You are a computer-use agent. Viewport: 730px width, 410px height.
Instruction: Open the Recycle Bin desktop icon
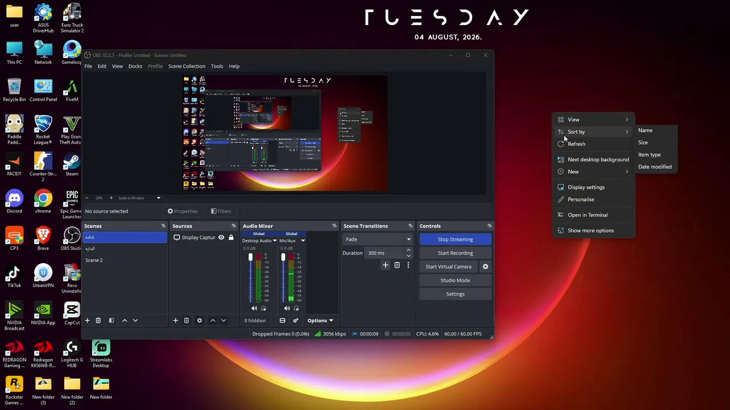click(x=14, y=91)
